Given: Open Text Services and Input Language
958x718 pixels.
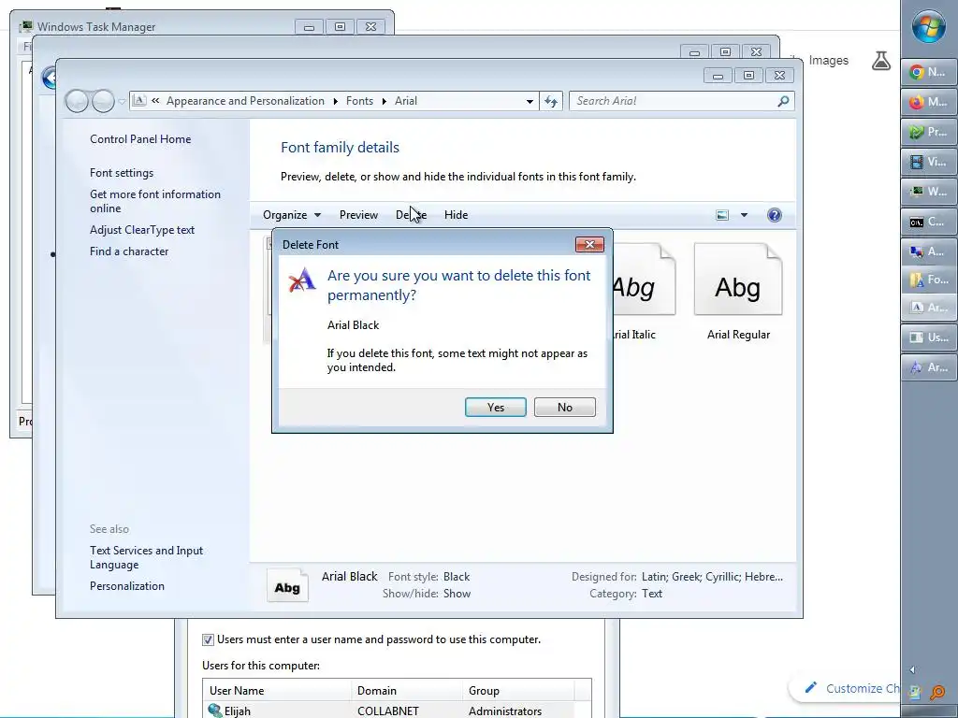Looking at the screenshot, I should click(147, 557).
